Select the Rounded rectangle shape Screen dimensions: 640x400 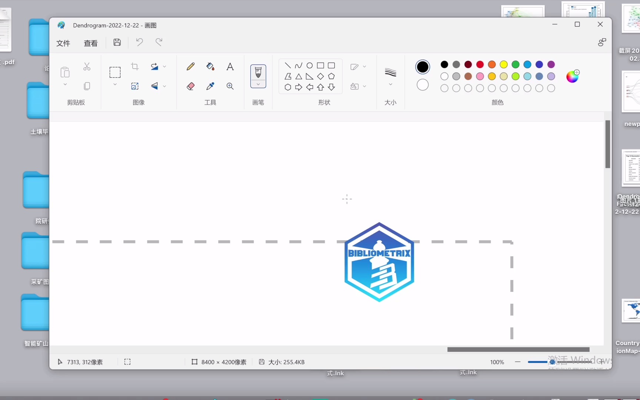click(x=331, y=66)
